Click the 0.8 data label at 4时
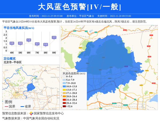This screenshot has height=125, width=160. pos(12,43)
